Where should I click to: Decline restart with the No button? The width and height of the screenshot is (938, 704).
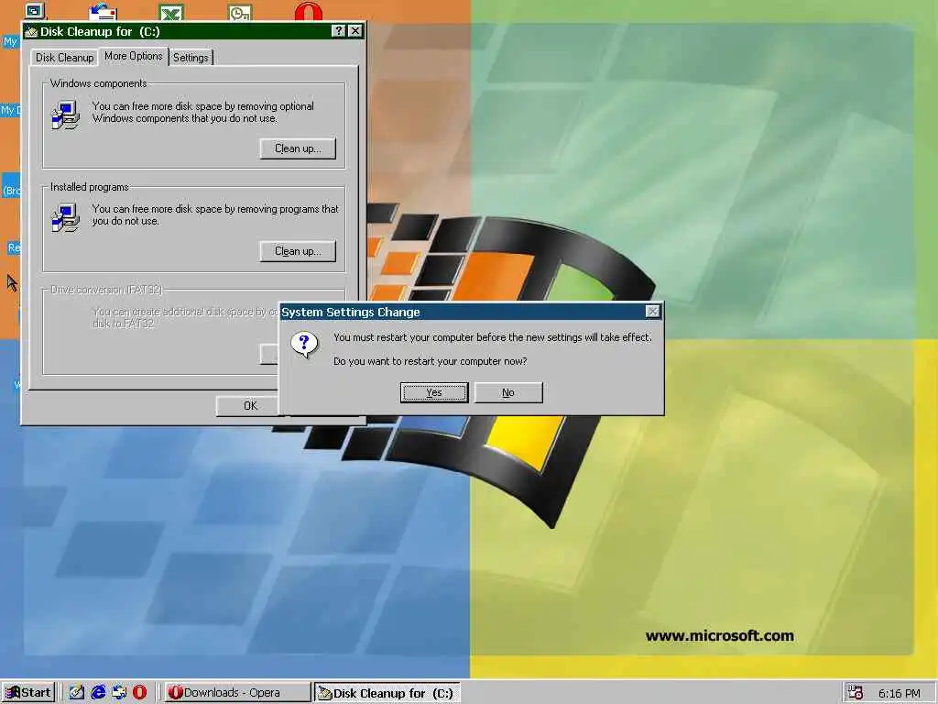(507, 392)
